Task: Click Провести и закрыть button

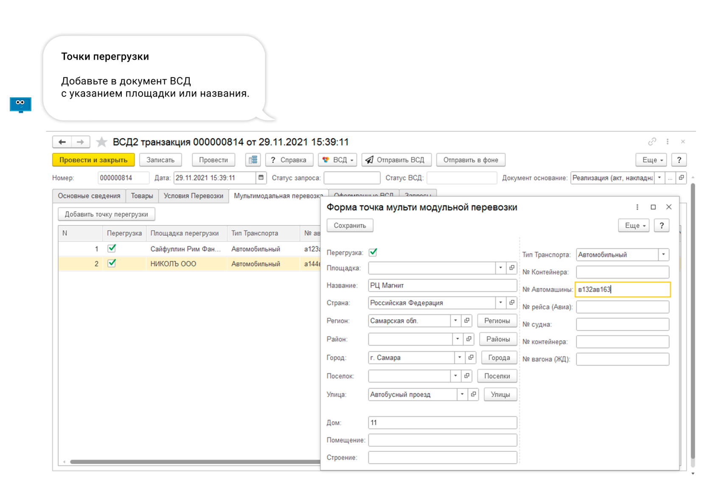Action: coord(93,160)
